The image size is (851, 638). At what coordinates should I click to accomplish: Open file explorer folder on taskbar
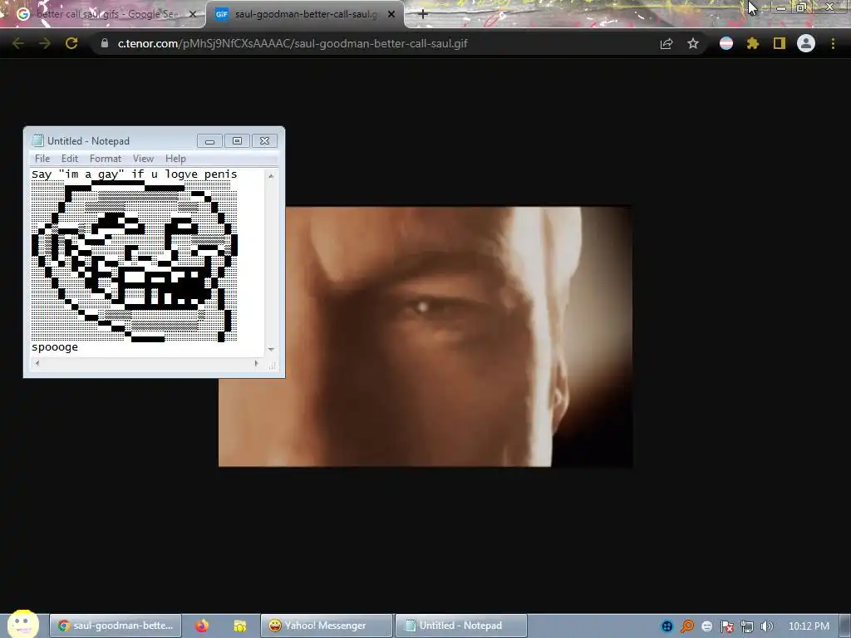[239, 626]
